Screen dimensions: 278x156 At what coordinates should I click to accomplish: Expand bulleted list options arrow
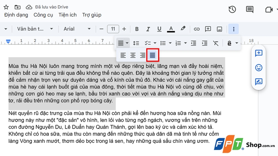(170, 43)
